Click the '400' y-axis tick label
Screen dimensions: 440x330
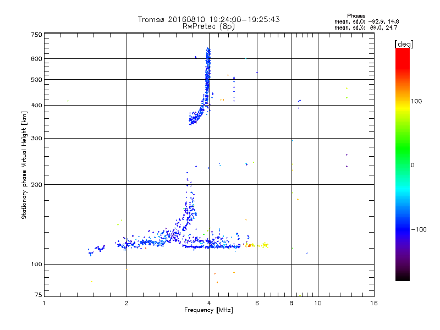coord(36,106)
